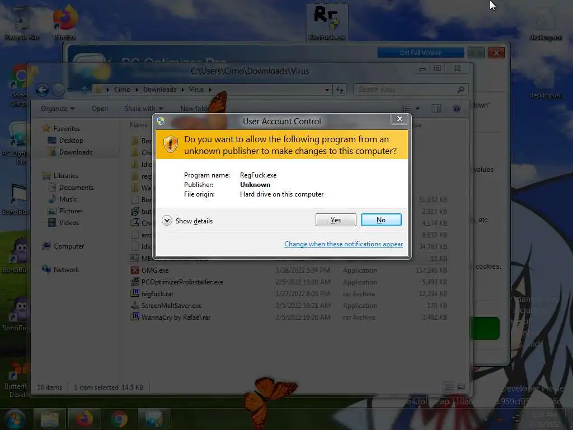This screenshot has height=430, width=573.
Task: Click Cimo breadcrumb in address bar
Action: coord(122,90)
